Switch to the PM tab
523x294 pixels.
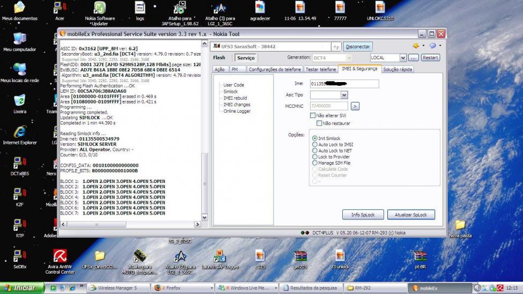pyautogui.click(x=235, y=69)
